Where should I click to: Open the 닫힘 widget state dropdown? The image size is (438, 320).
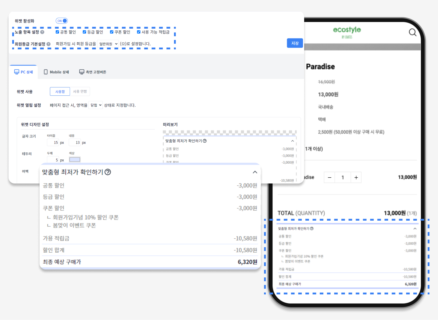[x=96, y=105]
